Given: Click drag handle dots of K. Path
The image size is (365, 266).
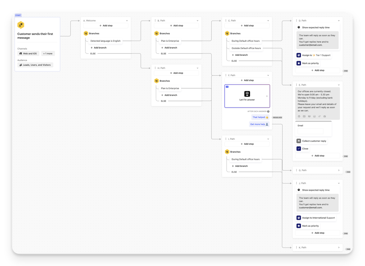Looking at the screenshot, I should [296, 248].
